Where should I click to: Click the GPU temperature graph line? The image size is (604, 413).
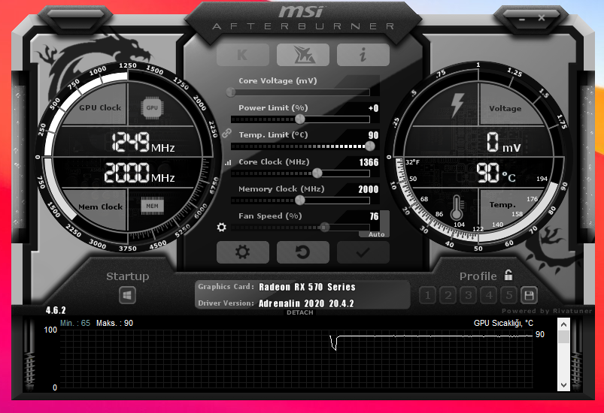[432, 336]
